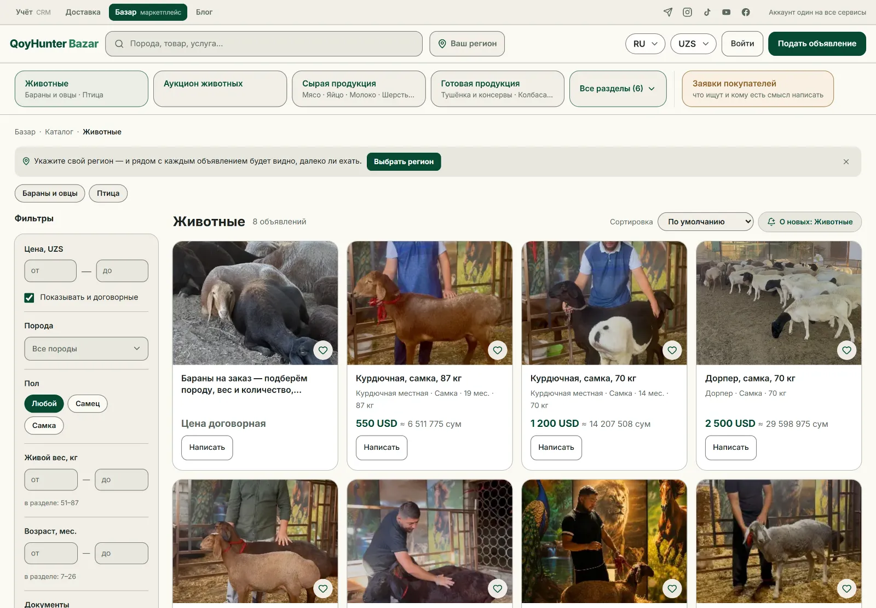
Task: Favorite the Дорпер, самка, 70 кг listing heart
Action: pos(846,350)
